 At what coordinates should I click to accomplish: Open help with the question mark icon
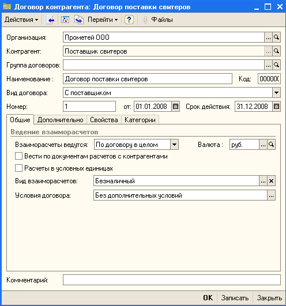point(129,20)
